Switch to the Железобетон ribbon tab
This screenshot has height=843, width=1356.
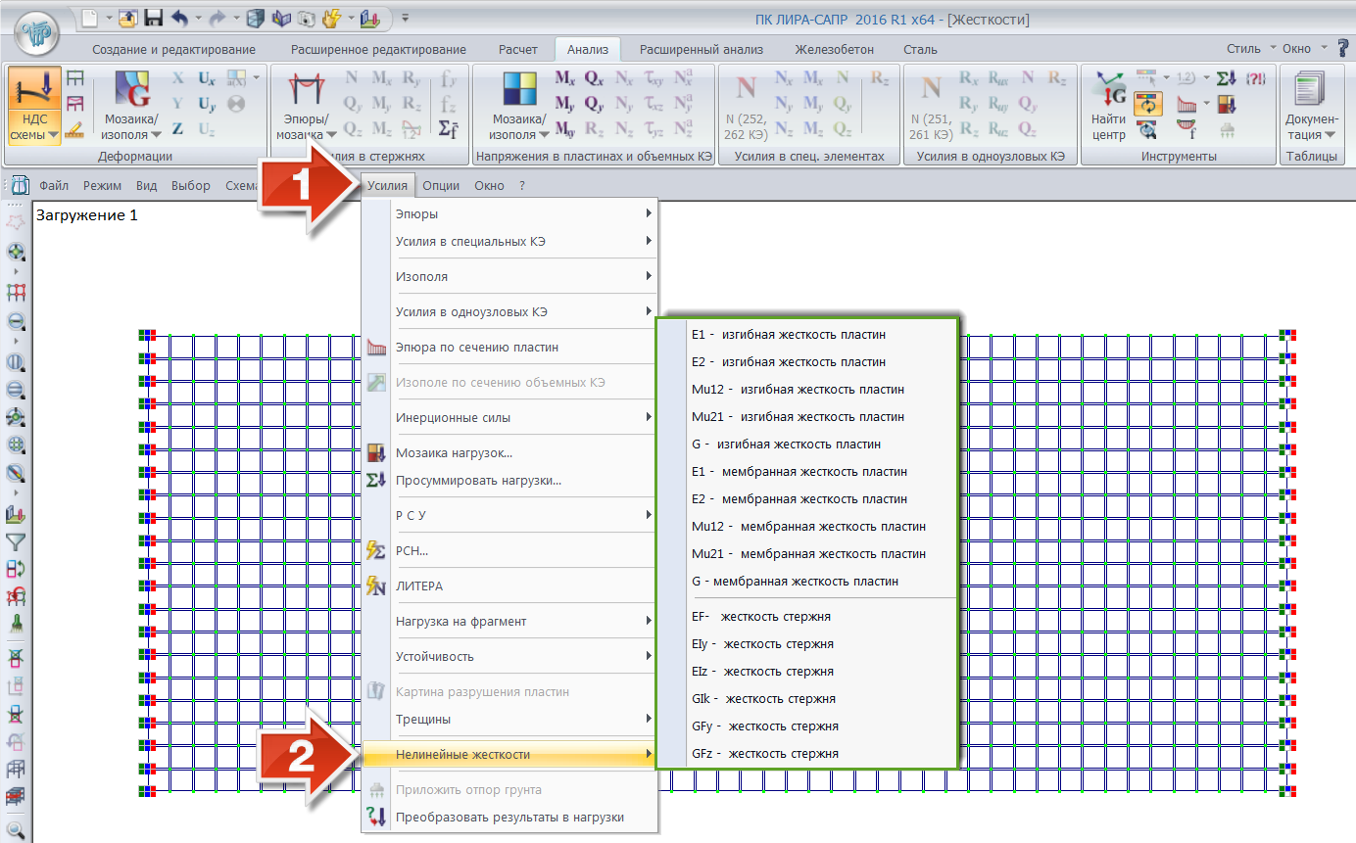[834, 49]
